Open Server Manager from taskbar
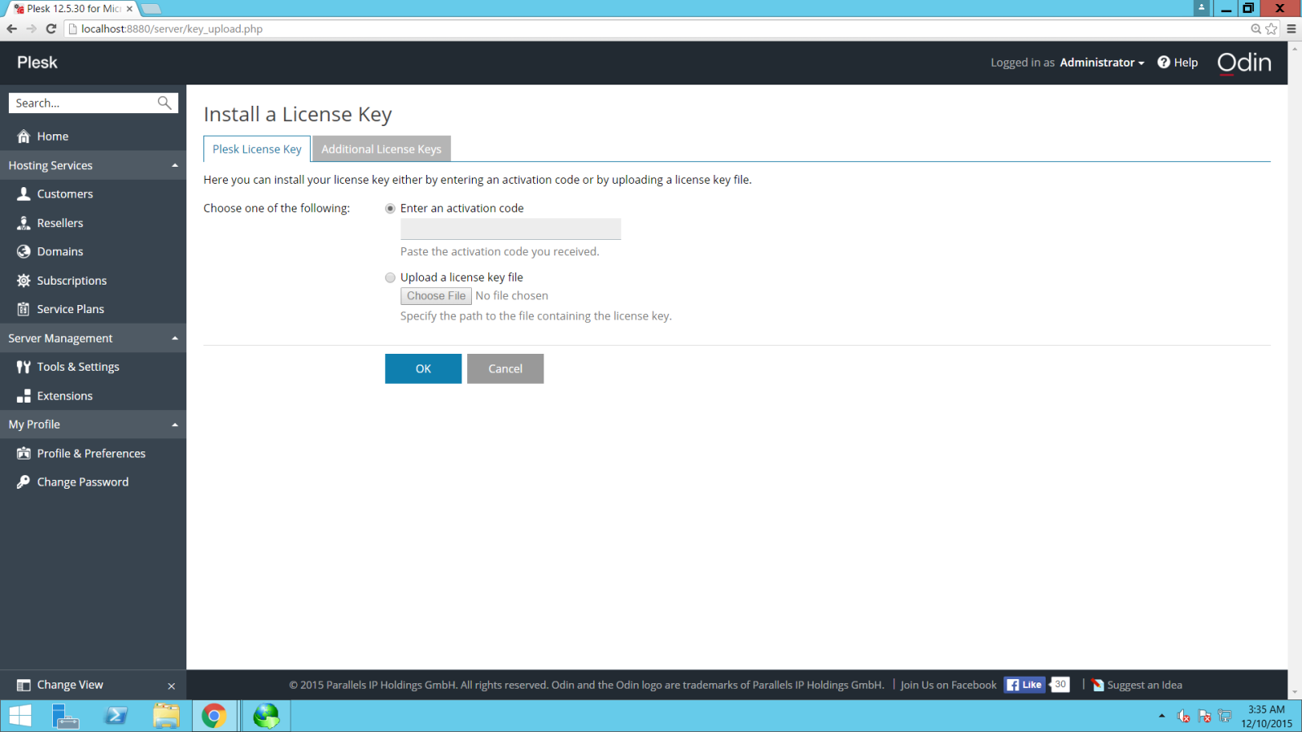The height and width of the screenshot is (732, 1302). (65, 716)
